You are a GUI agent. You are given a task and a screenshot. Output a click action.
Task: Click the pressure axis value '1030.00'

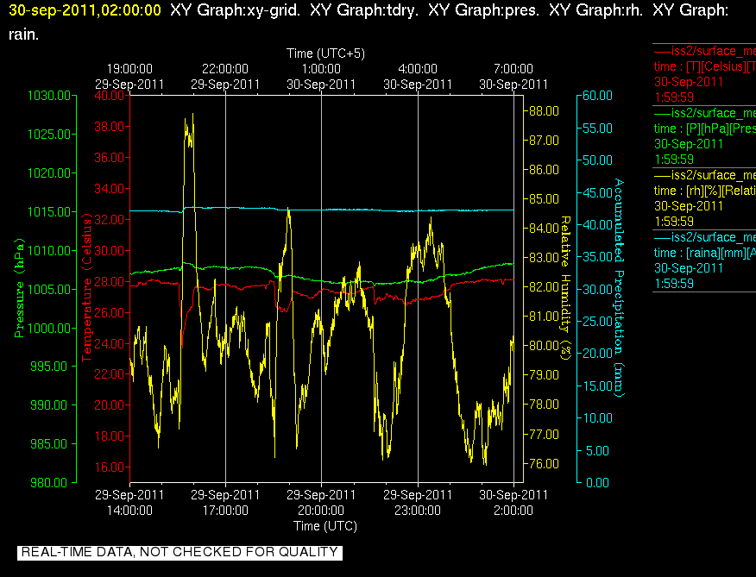point(49,96)
